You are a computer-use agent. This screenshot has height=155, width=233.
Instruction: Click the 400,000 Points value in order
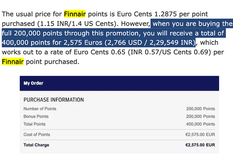[201, 124]
